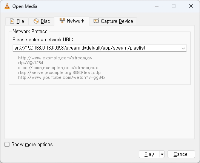The image size is (200, 163).
Task: Click the example rtsp URL hint text
Action: pos(60,72)
